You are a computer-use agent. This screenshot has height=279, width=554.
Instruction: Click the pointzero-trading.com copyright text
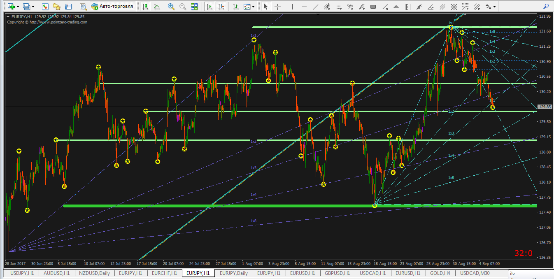(47, 22)
